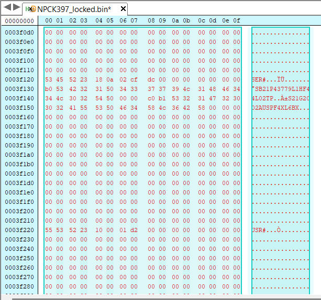Select byte 10 in row 0003f220
Viewport: 321px width, 300px height.
pyautogui.click(x=98, y=230)
